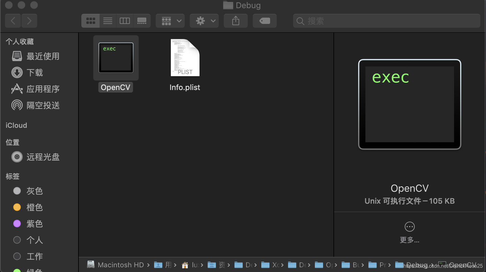
Task: Click the Share toolbar button
Action: (x=236, y=21)
